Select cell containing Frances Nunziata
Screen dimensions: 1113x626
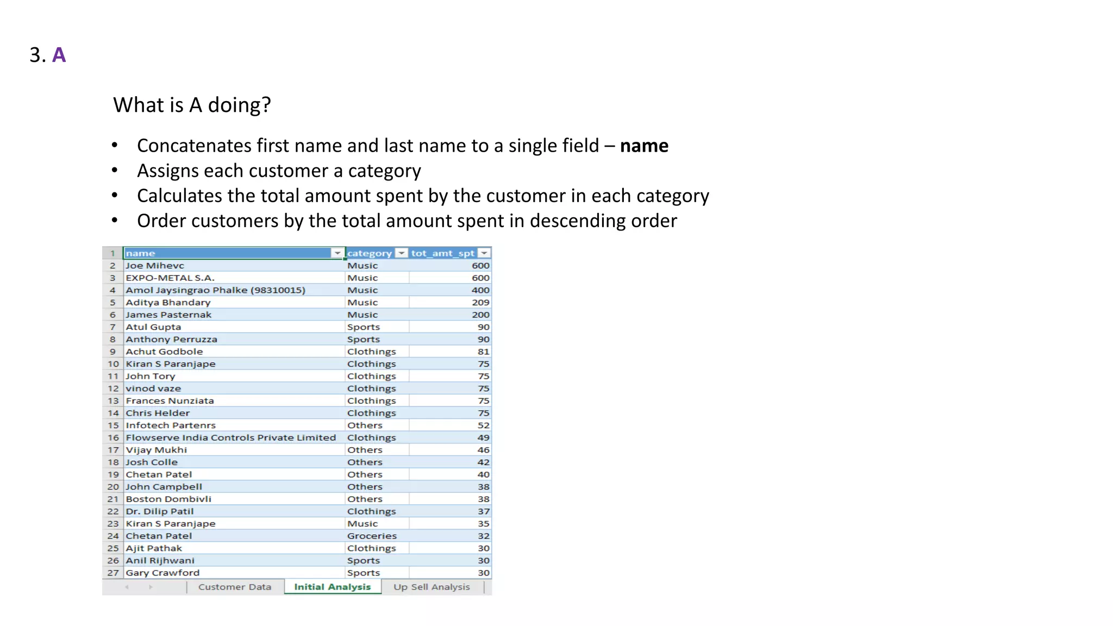coord(234,400)
